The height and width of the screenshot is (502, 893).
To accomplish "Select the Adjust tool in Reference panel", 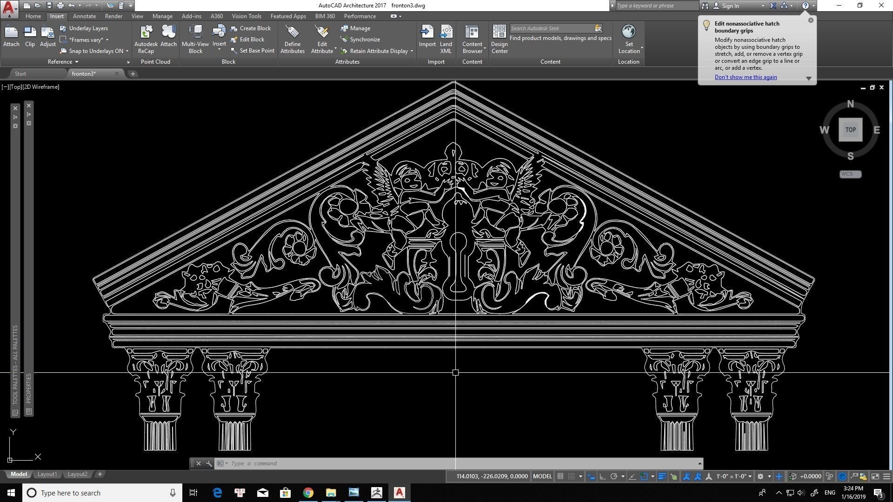I will point(47,36).
